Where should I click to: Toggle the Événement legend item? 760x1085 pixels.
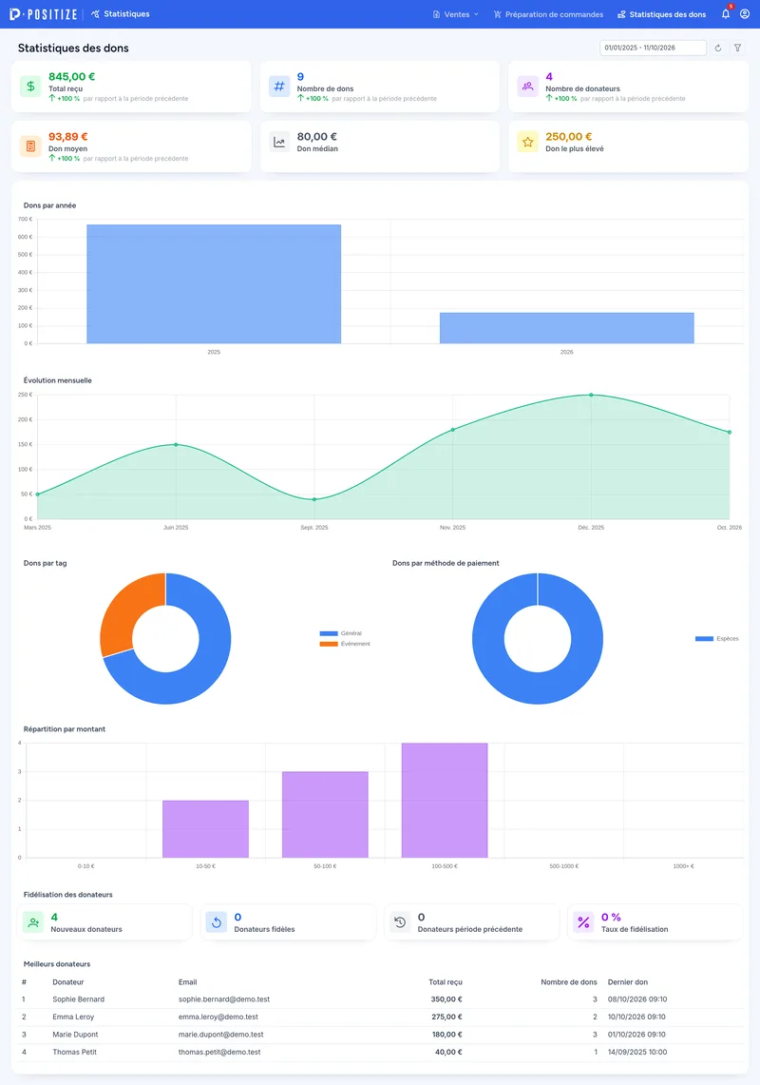coord(345,644)
